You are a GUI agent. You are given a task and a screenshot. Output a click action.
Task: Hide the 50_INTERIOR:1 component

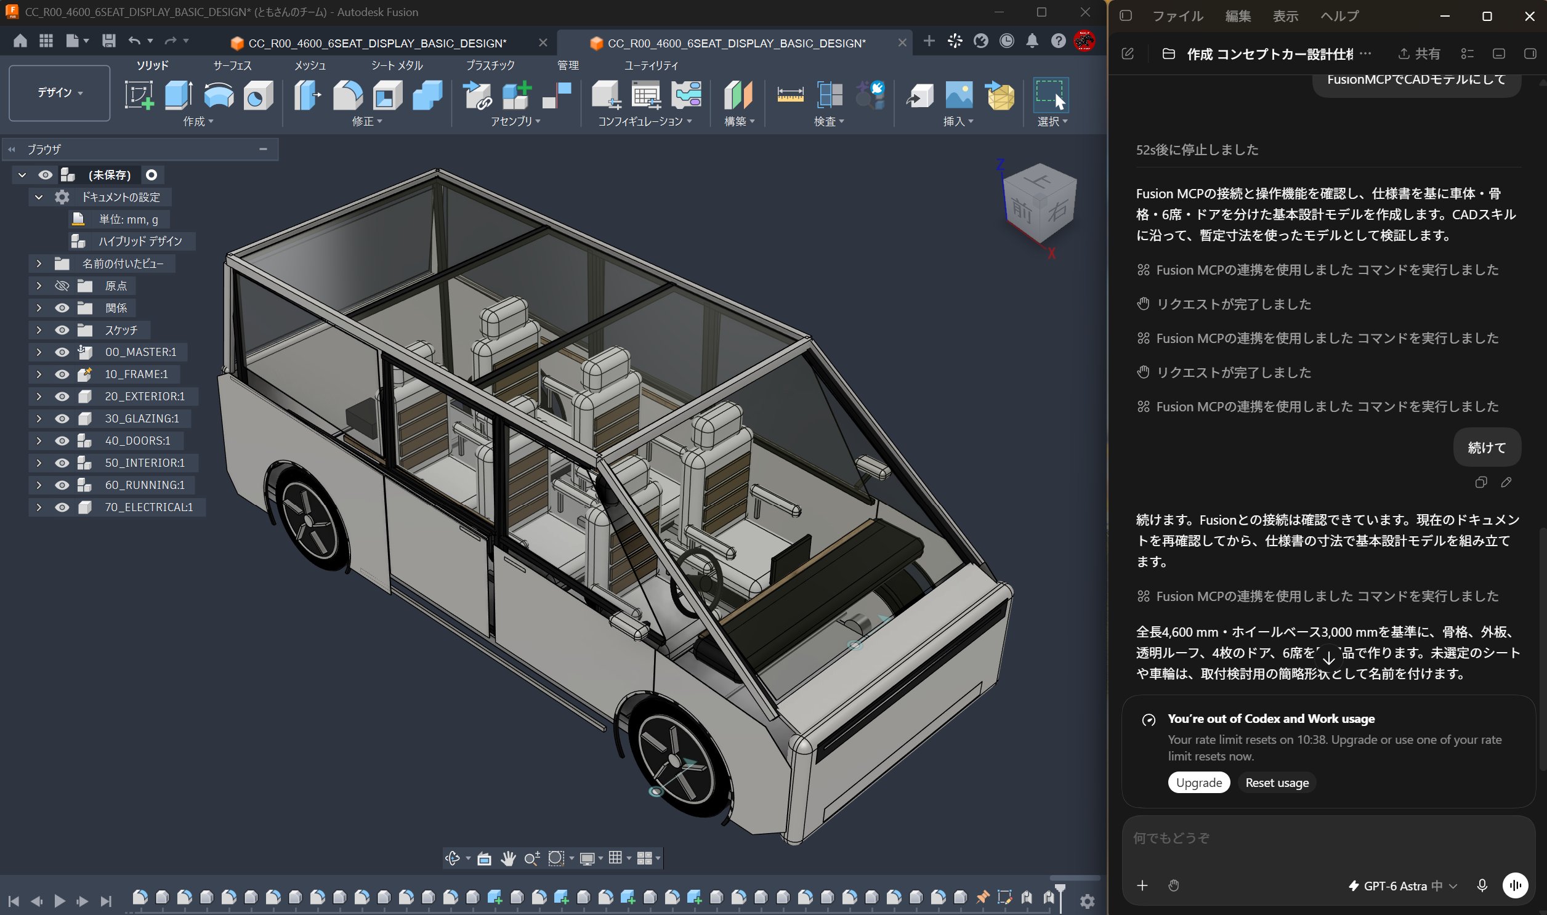click(x=62, y=463)
